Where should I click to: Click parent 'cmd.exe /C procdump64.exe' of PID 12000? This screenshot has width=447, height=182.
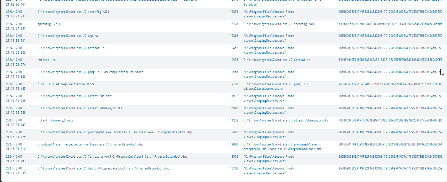pos(282,147)
